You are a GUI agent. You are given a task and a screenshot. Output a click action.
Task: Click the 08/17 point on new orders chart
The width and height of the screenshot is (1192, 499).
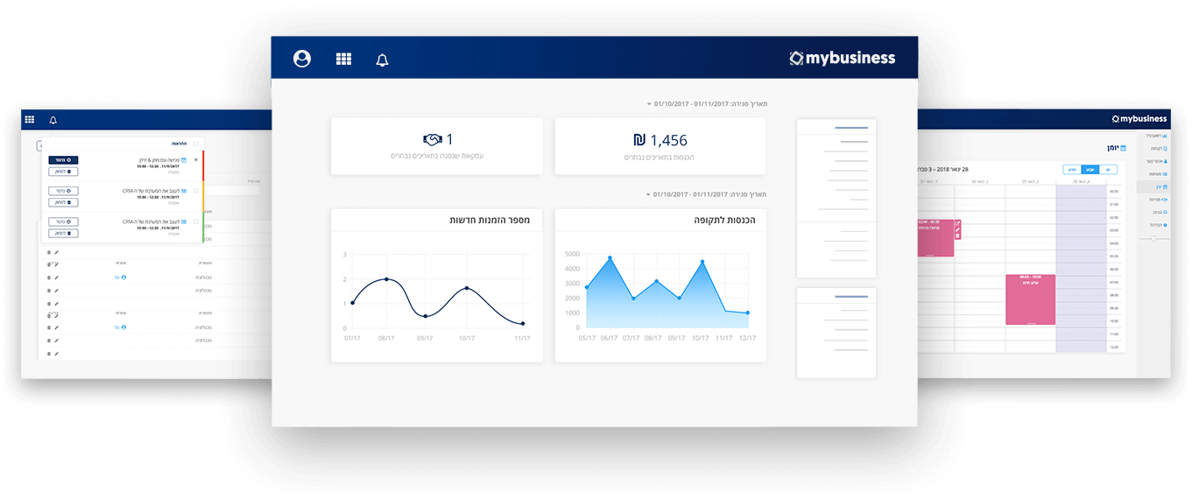point(386,279)
